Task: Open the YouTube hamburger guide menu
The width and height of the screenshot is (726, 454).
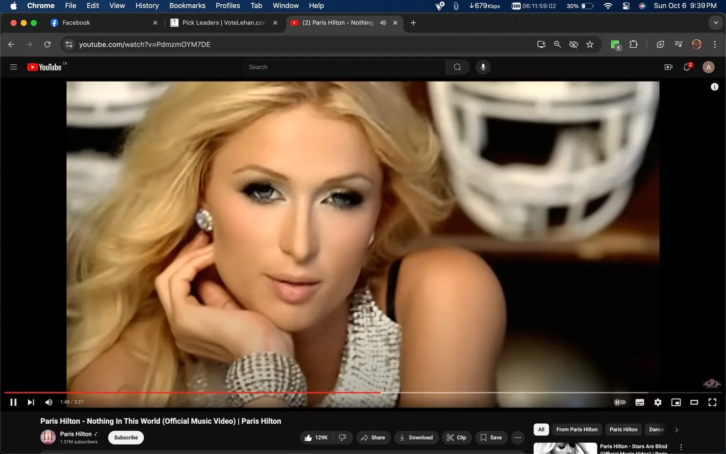Action: (x=14, y=67)
